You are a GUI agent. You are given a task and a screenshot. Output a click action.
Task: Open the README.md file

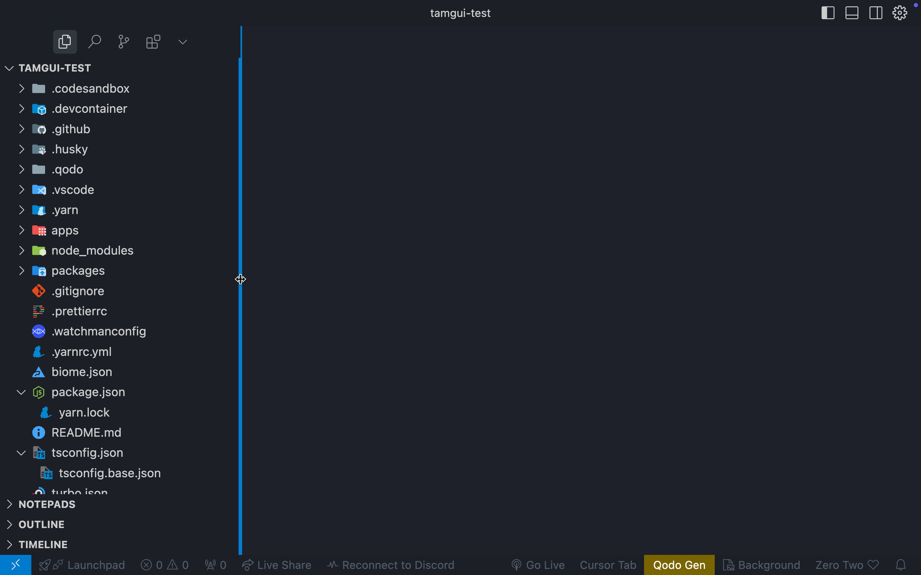tap(86, 433)
